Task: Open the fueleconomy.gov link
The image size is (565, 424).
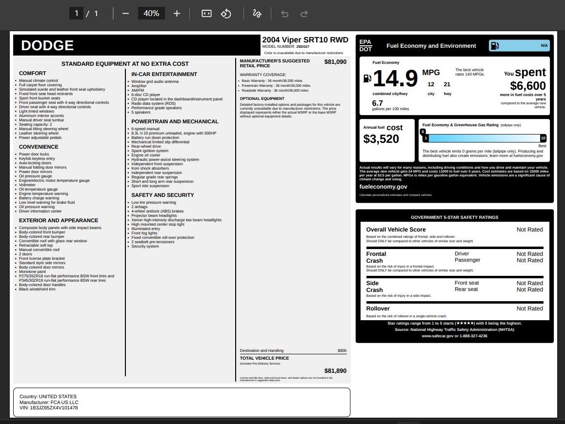Action: click(x=383, y=187)
